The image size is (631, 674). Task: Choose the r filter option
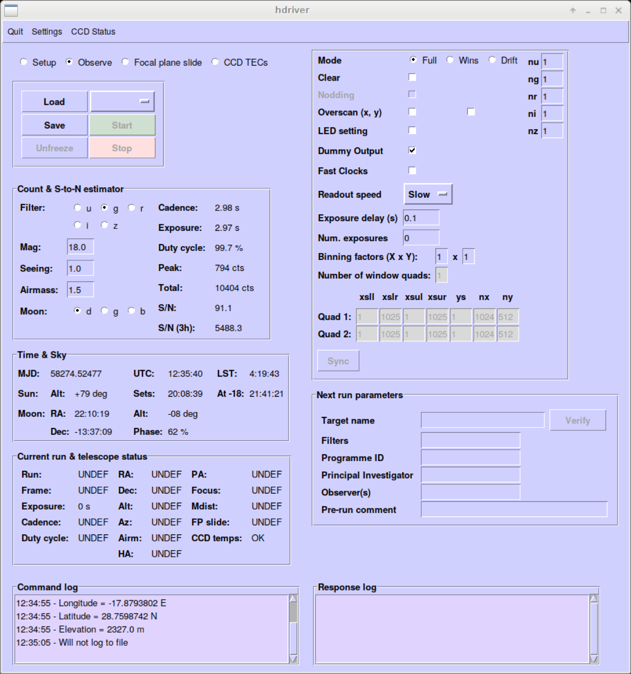click(x=132, y=208)
